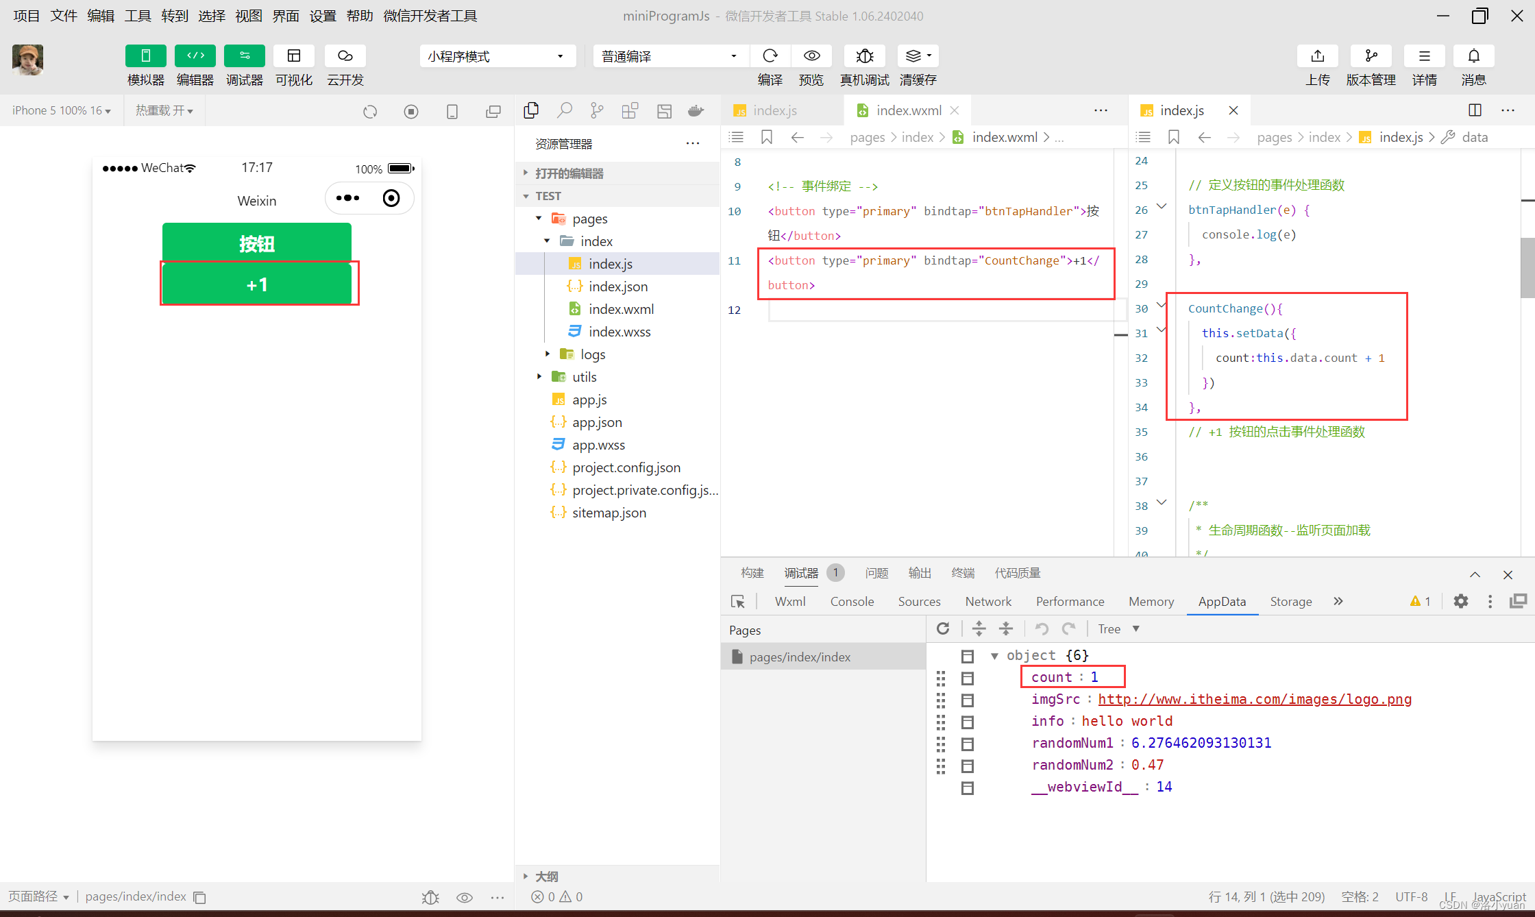Viewport: 1535px width, 917px height.
Task: Toggle the editor (编辑器) panel button
Action: pyautogui.click(x=195, y=56)
